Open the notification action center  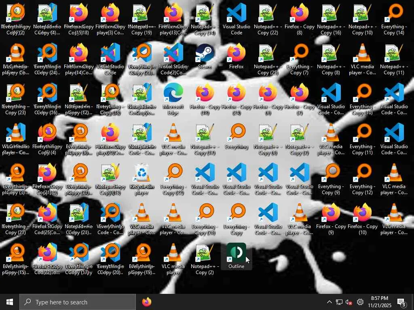point(401,302)
